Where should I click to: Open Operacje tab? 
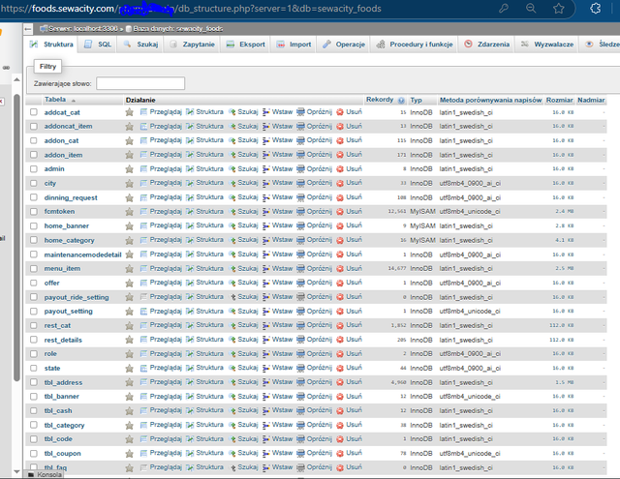[x=344, y=45]
